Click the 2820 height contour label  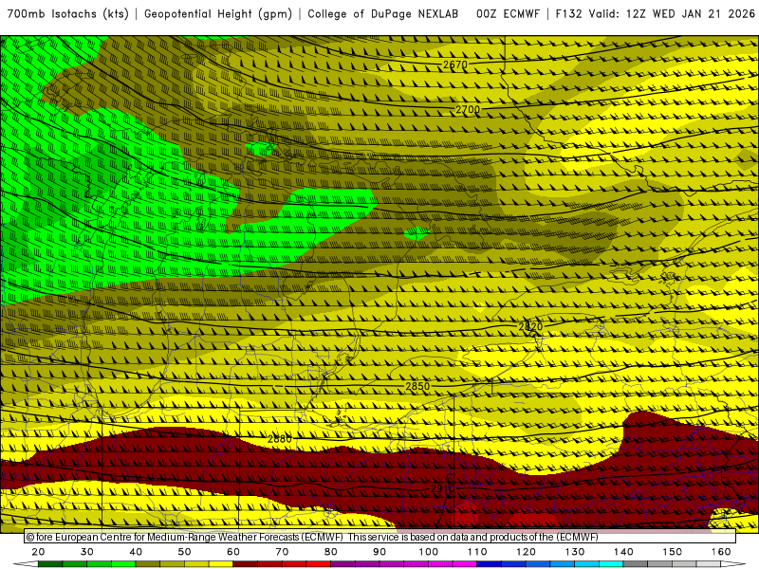point(530,326)
